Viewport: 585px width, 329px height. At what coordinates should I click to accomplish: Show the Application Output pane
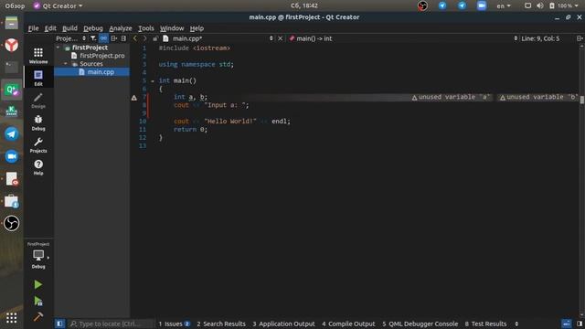coord(283,324)
